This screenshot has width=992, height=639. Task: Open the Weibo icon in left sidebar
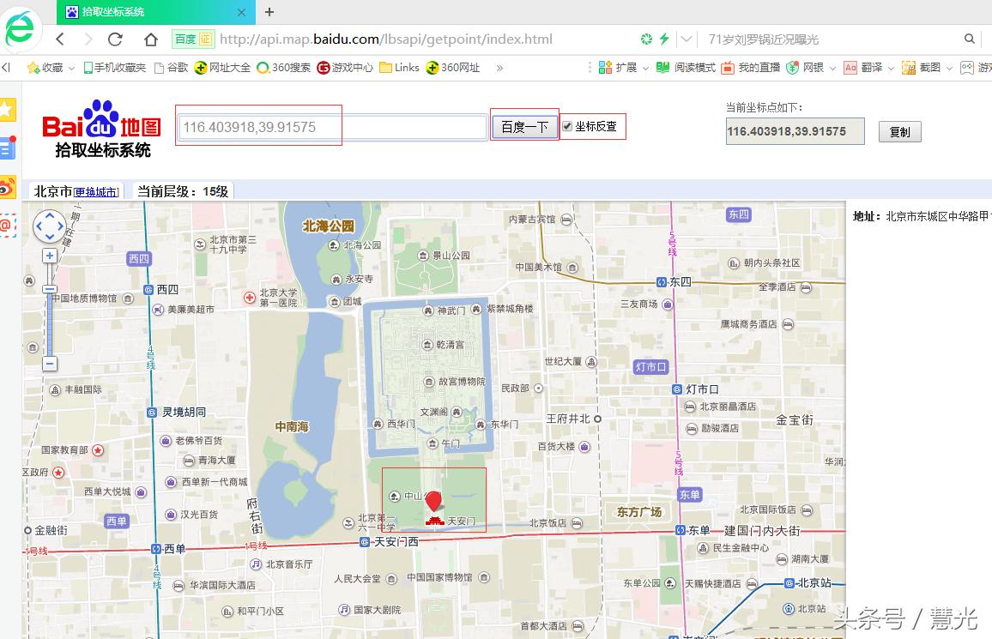click(8, 186)
